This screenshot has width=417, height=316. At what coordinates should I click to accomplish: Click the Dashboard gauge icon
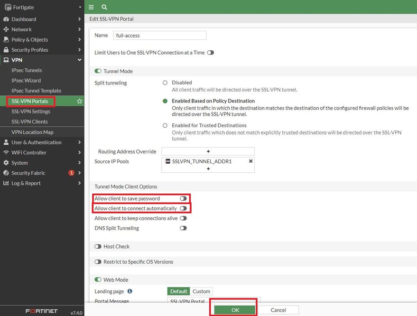[x=6, y=19]
